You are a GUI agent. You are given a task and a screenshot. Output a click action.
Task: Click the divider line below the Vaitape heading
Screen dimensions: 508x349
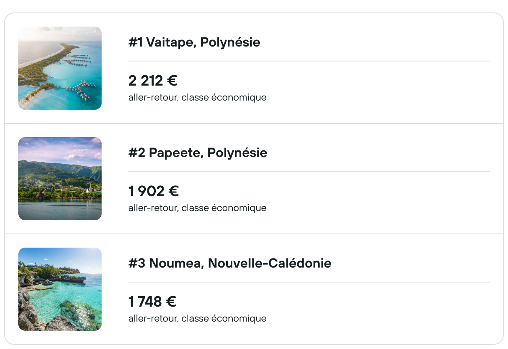point(309,61)
